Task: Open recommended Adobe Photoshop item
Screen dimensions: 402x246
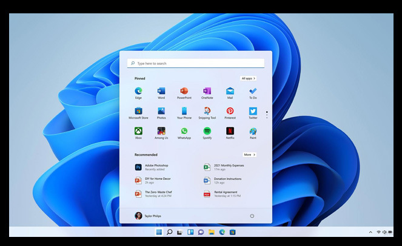Action: click(x=152, y=167)
